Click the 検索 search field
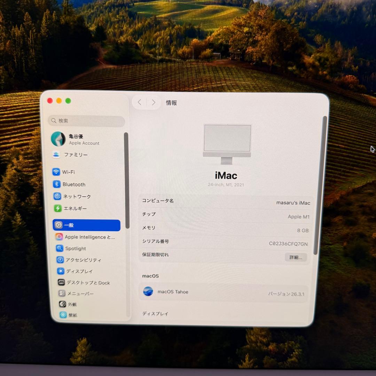 pos(86,120)
